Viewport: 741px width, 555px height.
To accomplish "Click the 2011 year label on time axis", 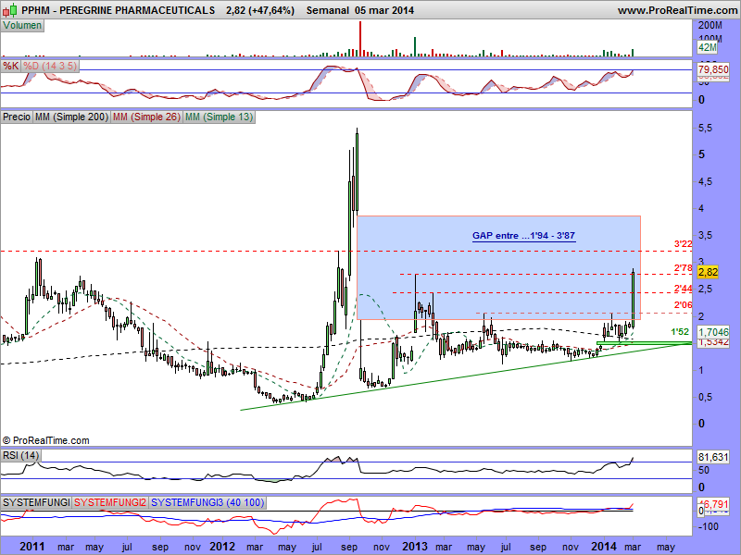I will point(32,547).
